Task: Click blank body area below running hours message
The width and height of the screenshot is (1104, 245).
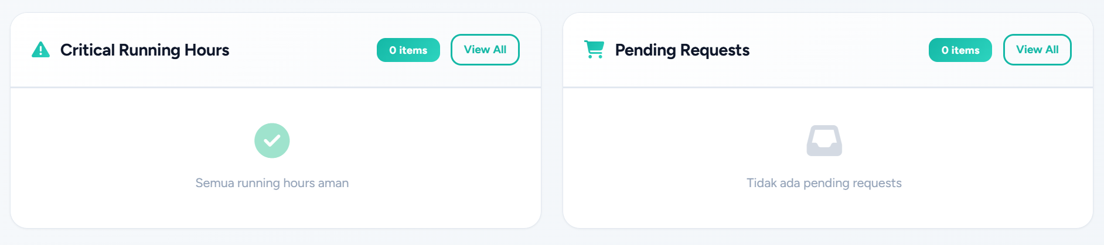Action: click(x=272, y=211)
